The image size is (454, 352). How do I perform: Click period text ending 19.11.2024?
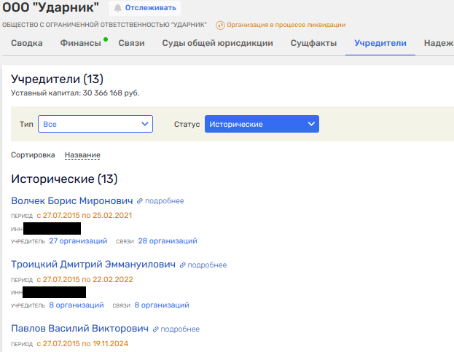tap(82, 343)
